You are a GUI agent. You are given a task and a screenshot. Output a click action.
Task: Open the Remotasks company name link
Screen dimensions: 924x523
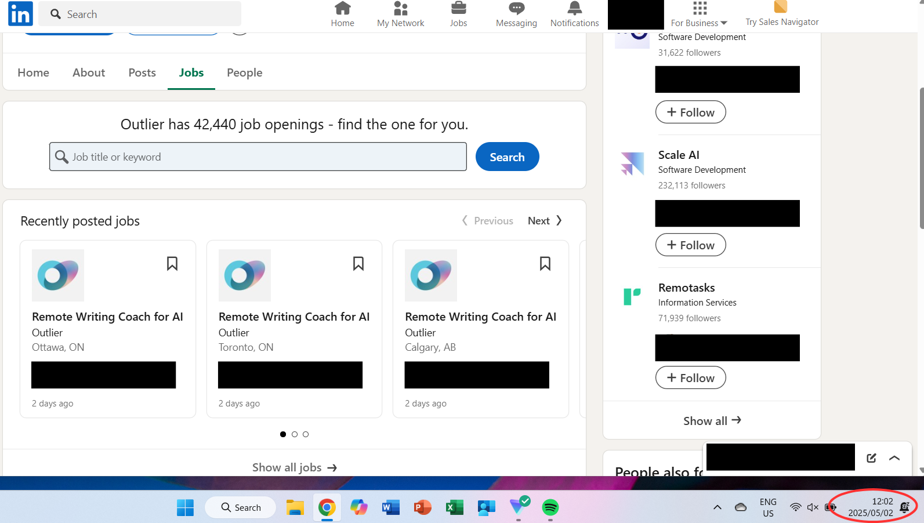pyautogui.click(x=686, y=288)
